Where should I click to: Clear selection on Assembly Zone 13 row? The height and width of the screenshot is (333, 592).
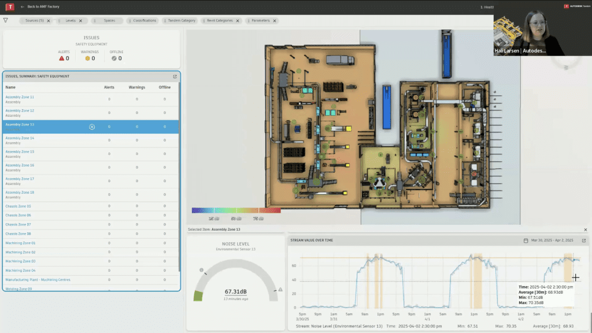pyautogui.click(x=92, y=127)
